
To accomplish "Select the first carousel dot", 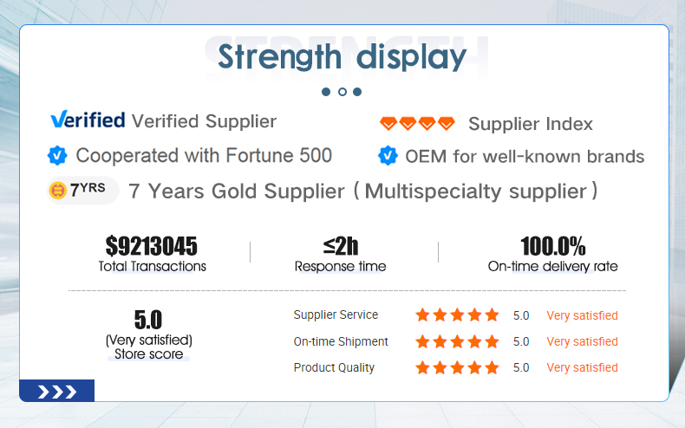I will pyautogui.click(x=326, y=92).
